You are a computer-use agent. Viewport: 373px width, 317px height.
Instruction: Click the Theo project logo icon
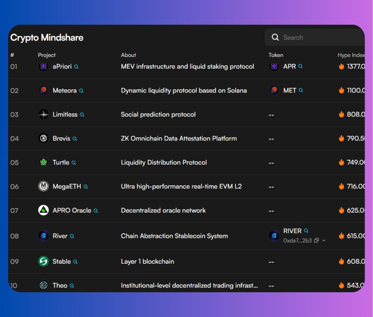44,285
